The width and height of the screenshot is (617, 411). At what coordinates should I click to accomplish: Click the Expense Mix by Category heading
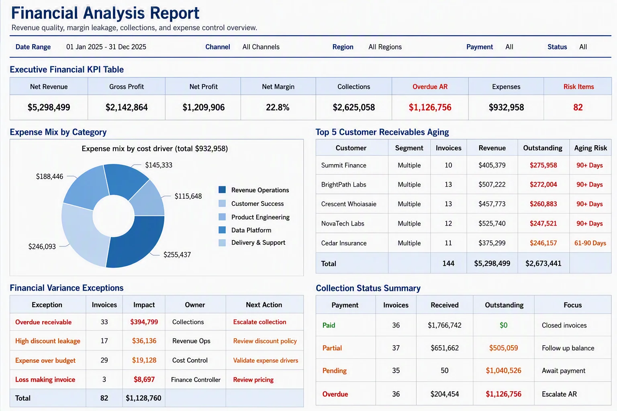point(58,132)
